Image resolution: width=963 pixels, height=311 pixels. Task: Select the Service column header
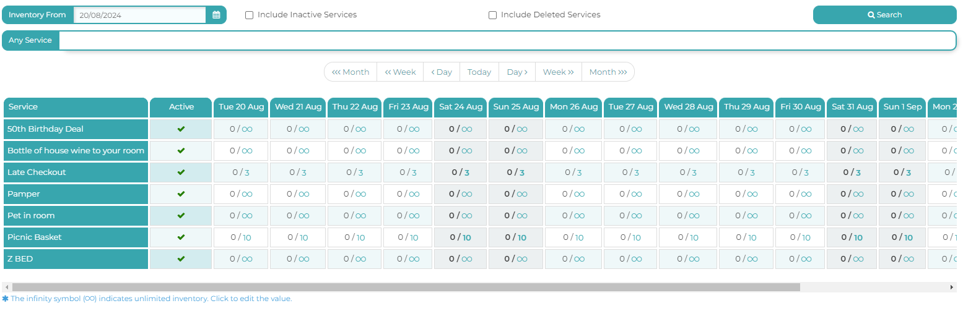coord(76,107)
